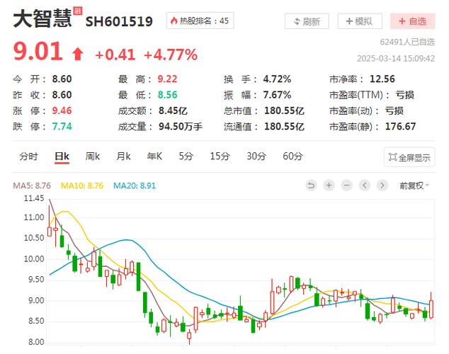Image resolution: width=449 pixels, height=354 pixels.
Task: Show the 60分 sixty-minute chart tab
Action: (292, 156)
